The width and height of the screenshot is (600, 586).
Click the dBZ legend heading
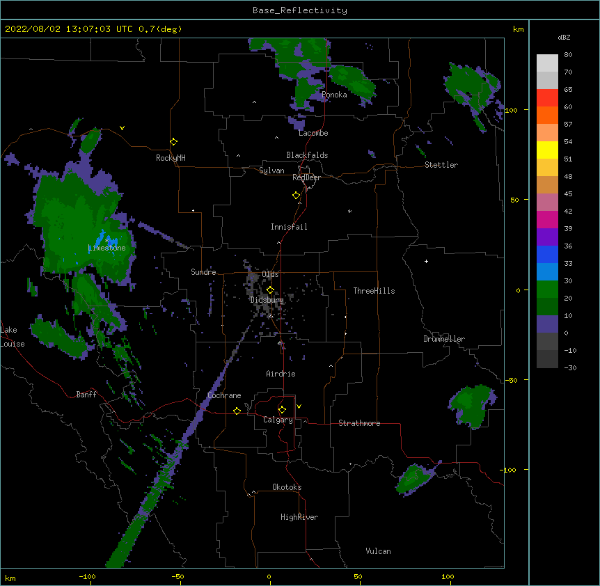click(x=564, y=37)
